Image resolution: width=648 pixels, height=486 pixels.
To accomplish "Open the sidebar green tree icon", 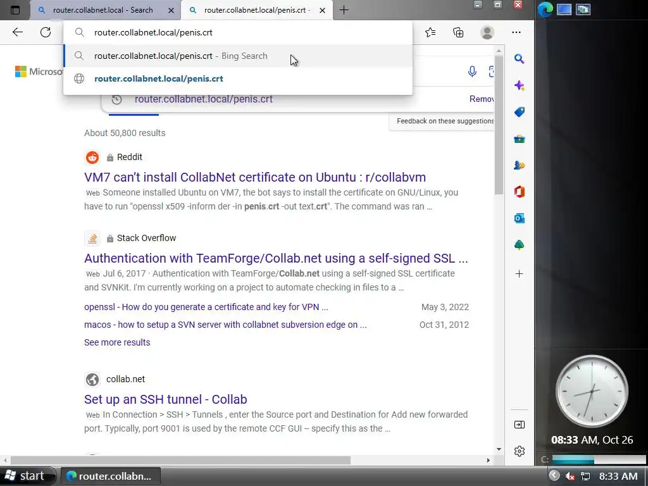I will pos(520,245).
